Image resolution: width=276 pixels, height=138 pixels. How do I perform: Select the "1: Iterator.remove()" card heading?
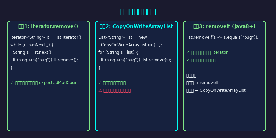tap(48, 27)
